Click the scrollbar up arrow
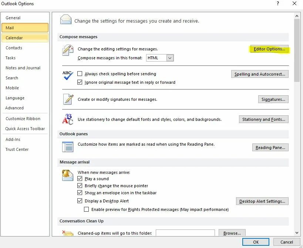The height and width of the screenshot is (248, 303). (297, 16)
